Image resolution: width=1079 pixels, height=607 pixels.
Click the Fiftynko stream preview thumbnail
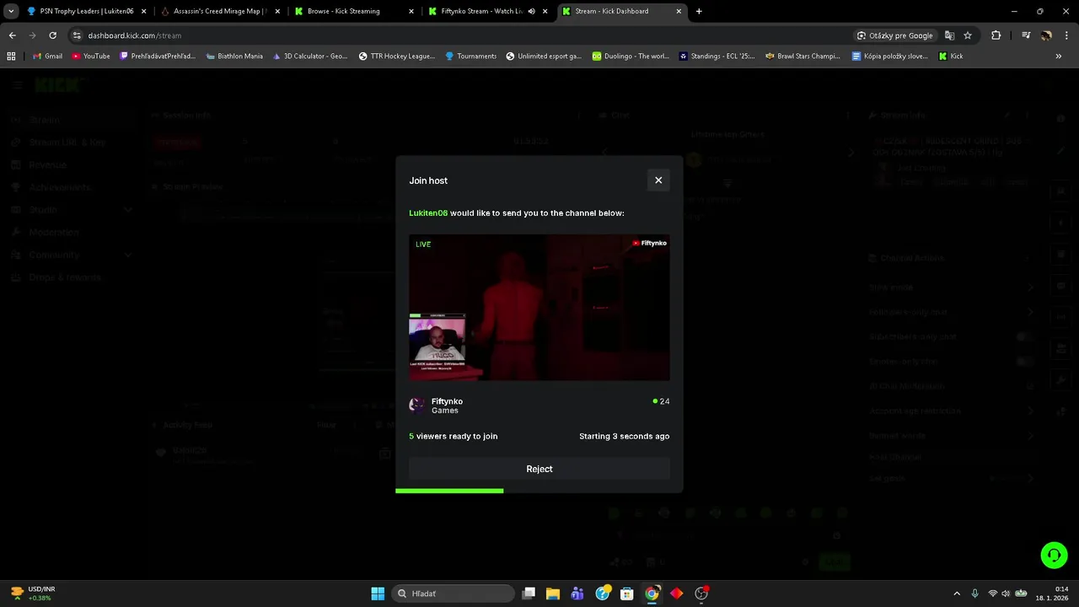[539, 308]
